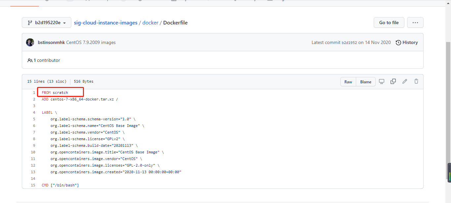Screen dimensions: 451x203
Task: Select line number 2
Action: (x=34, y=99)
